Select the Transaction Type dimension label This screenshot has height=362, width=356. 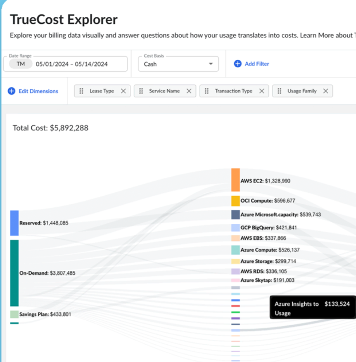(234, 91)
